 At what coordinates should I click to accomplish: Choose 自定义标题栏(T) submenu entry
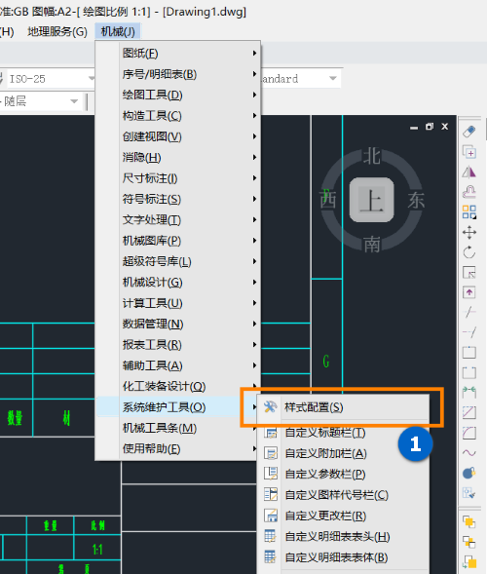point(343,433)
